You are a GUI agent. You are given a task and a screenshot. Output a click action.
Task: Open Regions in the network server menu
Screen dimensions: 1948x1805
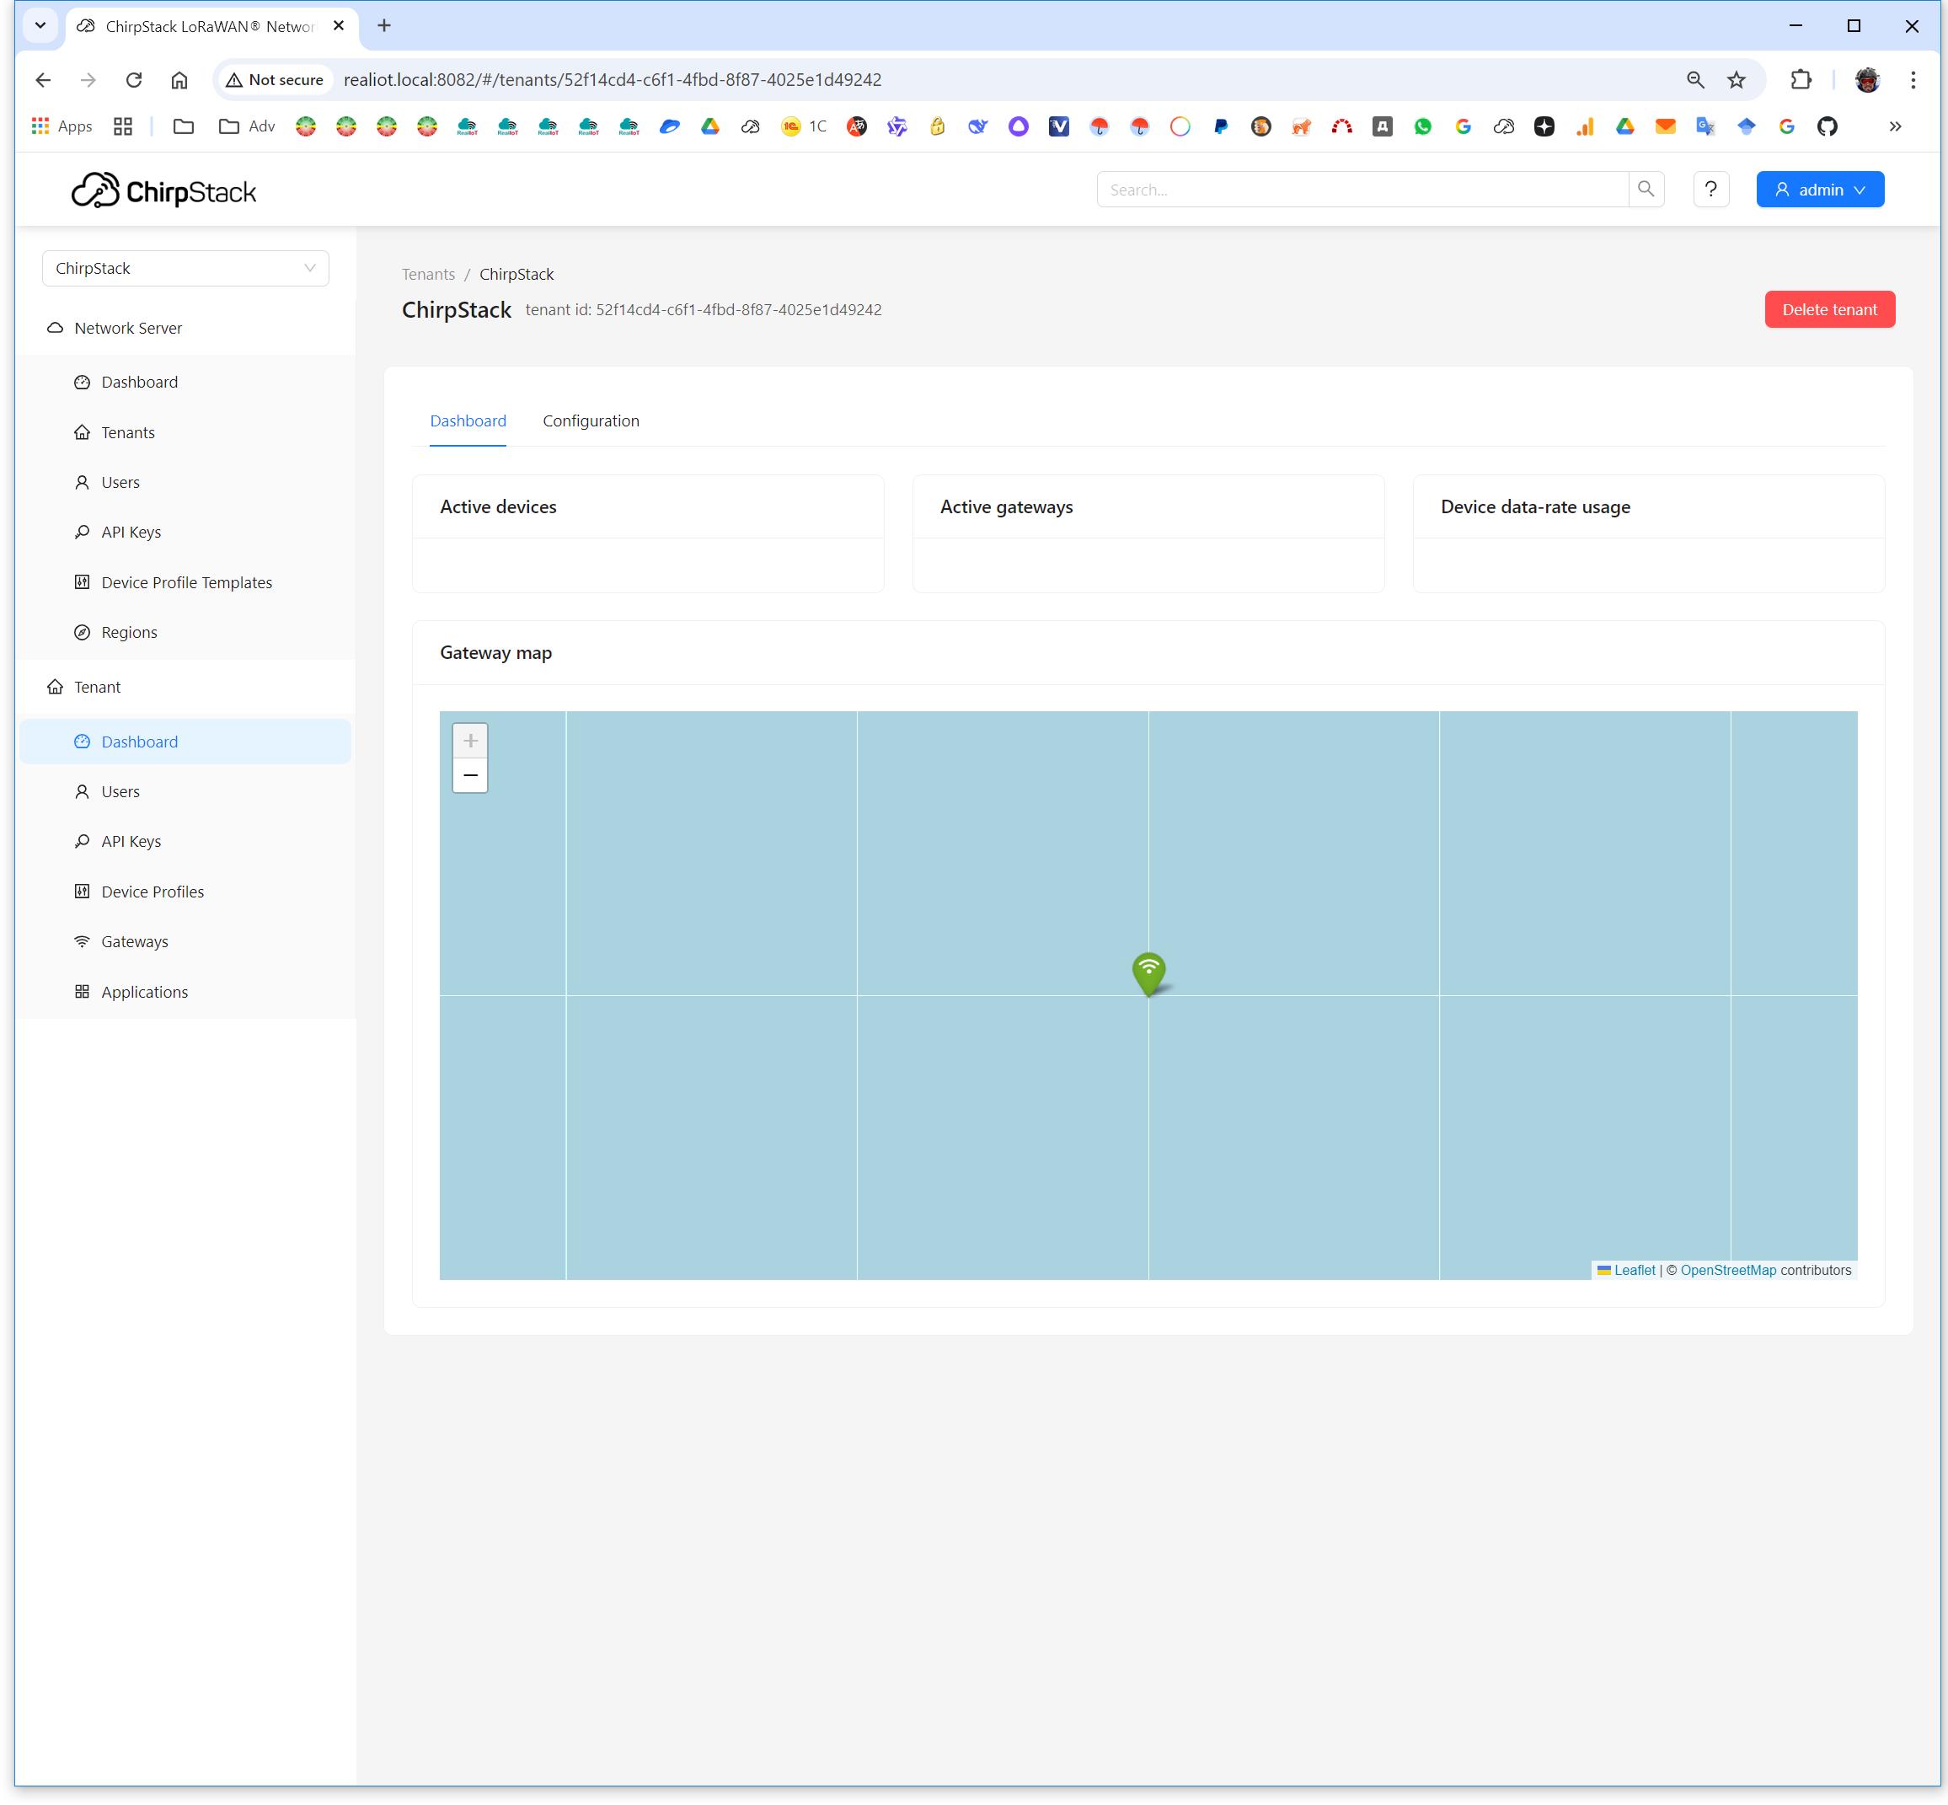tap(129, 632)
